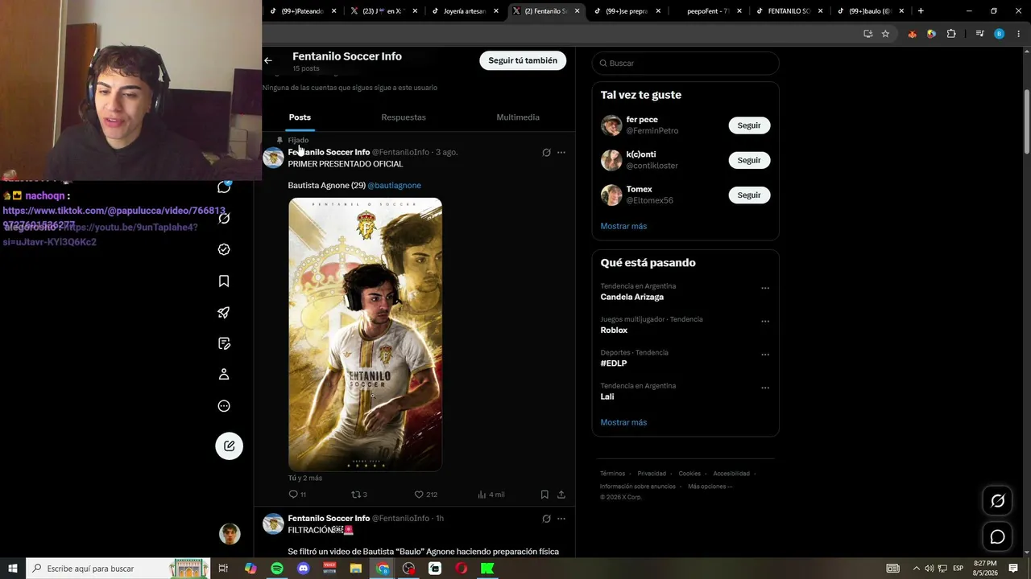Open the volume control in system tray
This screenshot has width=1031, height=579.
click(929, 569)
